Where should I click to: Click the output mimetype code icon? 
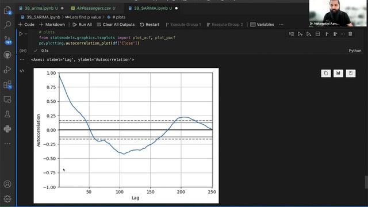point(22,71)
